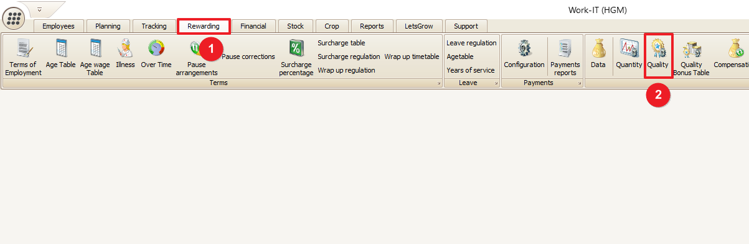Open the Support tab
The height and width of the screenshot is (244, 749).
pyautogui.click(x=466, y=26)
